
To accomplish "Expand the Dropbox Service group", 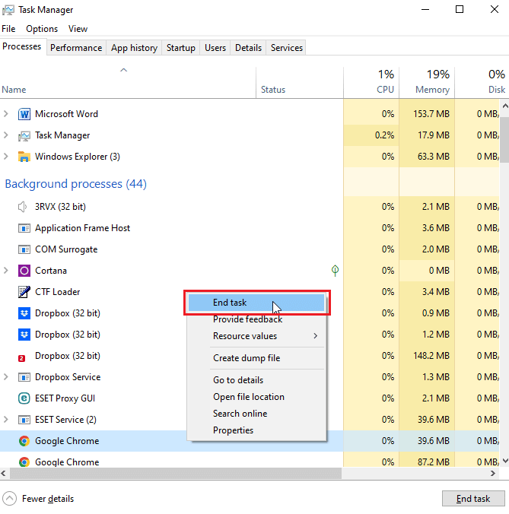I will [5, 377].
